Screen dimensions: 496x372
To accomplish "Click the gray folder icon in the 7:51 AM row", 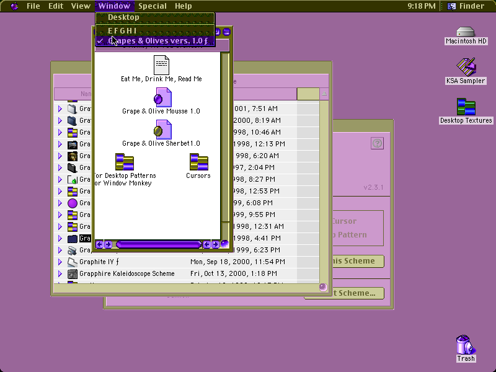I will [73, 109].
